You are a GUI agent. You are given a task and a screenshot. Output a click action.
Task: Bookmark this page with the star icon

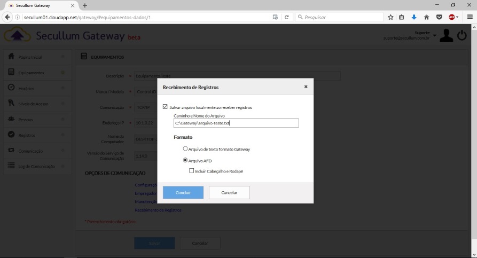pyautogui.click(x=391, y=17)
